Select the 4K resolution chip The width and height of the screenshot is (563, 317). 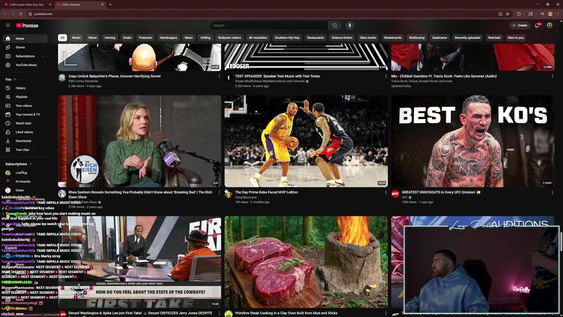pos(258,38)
